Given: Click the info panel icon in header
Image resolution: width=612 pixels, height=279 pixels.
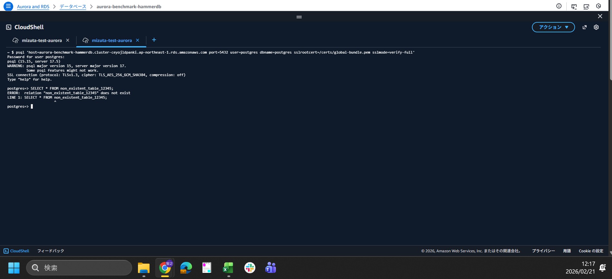Looking at the screenshot, I should click(559, 6).
